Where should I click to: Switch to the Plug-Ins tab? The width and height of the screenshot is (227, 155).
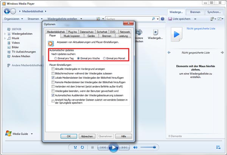pos(73,32)
